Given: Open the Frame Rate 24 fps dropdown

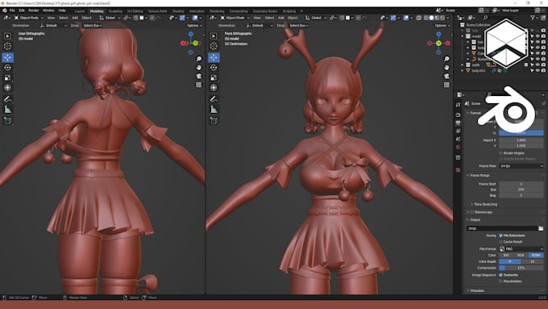Looking at the screenshot, I should point(521,166).
